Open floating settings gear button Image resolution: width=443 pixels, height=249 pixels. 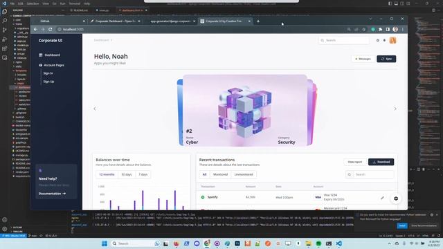point(396,199)
